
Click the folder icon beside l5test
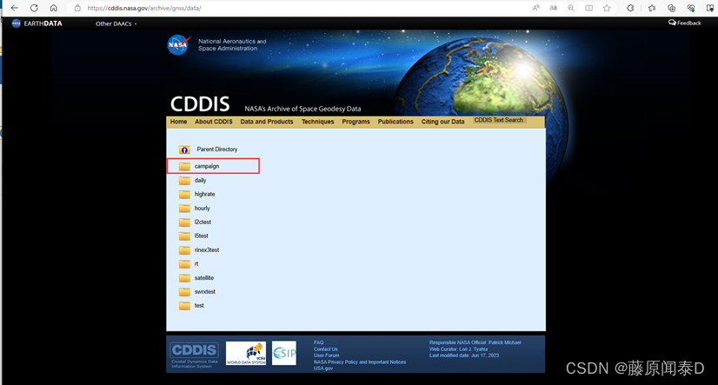(184, 236)
